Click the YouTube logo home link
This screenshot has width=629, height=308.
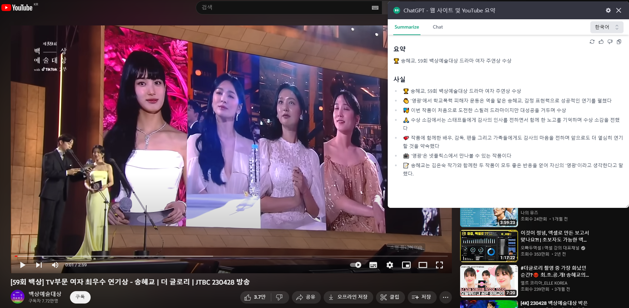(x=17, y=7)
